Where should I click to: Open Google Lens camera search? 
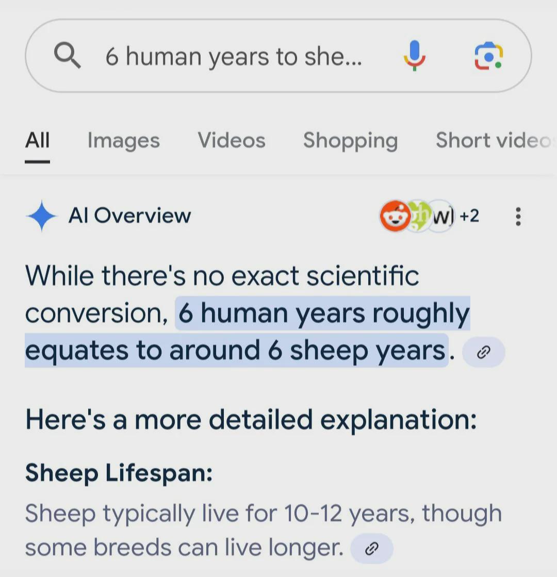tap(488, 56)
